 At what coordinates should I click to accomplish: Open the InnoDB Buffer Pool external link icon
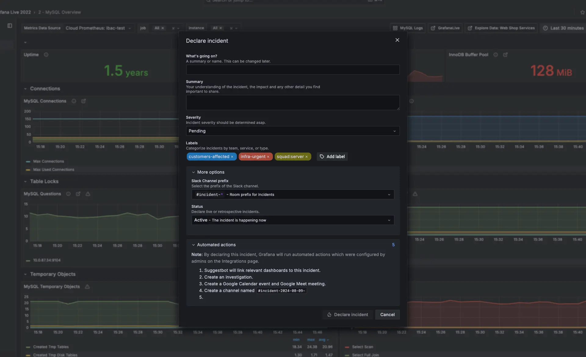[x=505, y=55]
